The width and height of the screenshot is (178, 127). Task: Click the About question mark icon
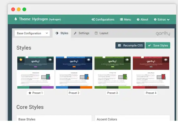[138, 20]
